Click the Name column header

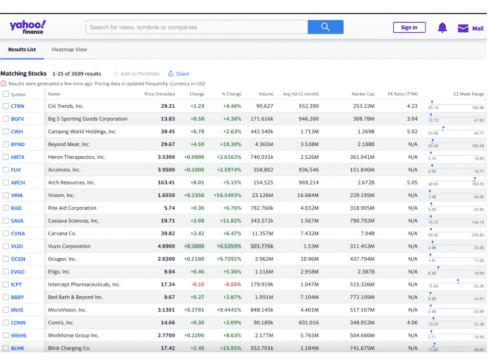coord(54,94)
